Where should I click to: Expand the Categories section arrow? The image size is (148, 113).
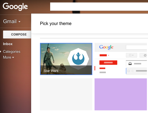[1, 51]
